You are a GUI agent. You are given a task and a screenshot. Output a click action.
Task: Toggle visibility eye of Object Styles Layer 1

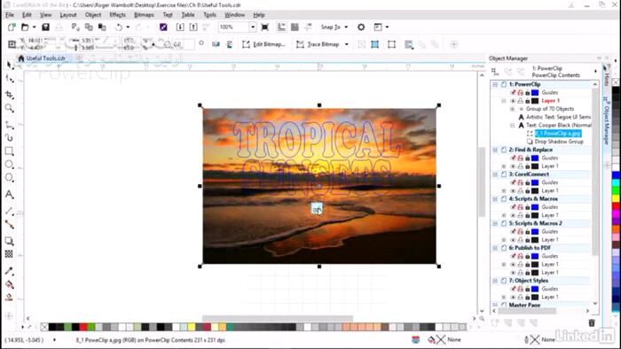pyautogui.click(x=513, y=297)
